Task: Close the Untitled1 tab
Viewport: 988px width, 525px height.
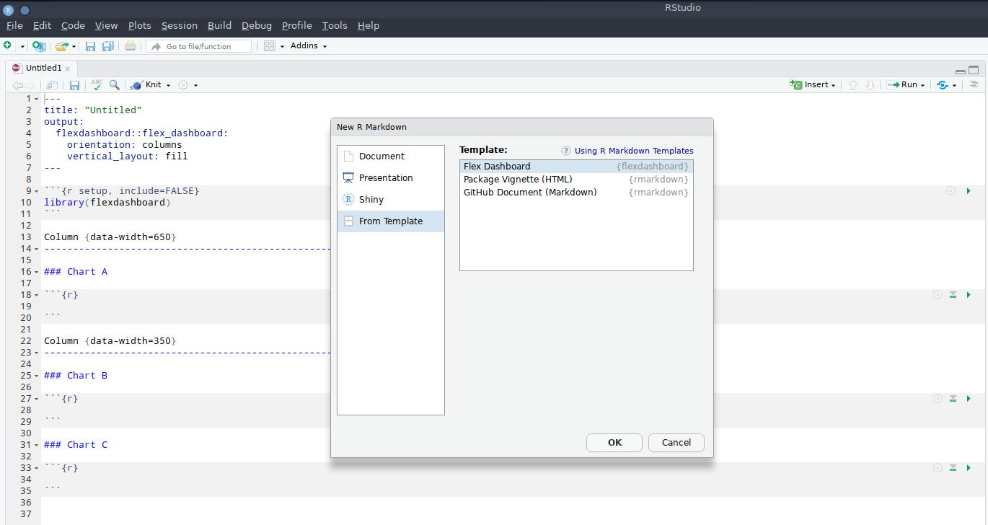Action: point(68,69)
